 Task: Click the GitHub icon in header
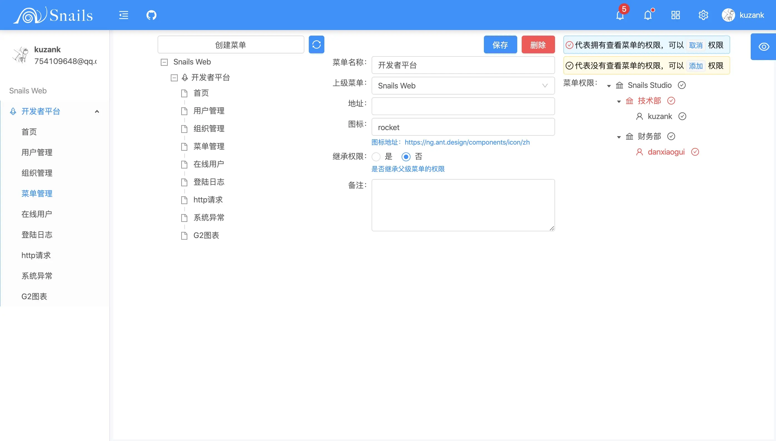point(151,15)
